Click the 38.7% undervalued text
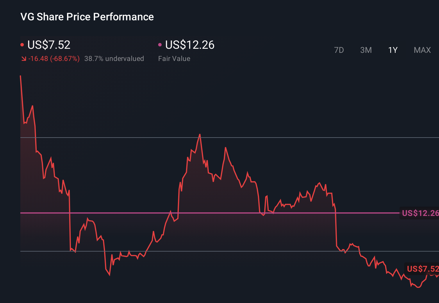This screenshot has height=303, width=439. tap(114, 58)
